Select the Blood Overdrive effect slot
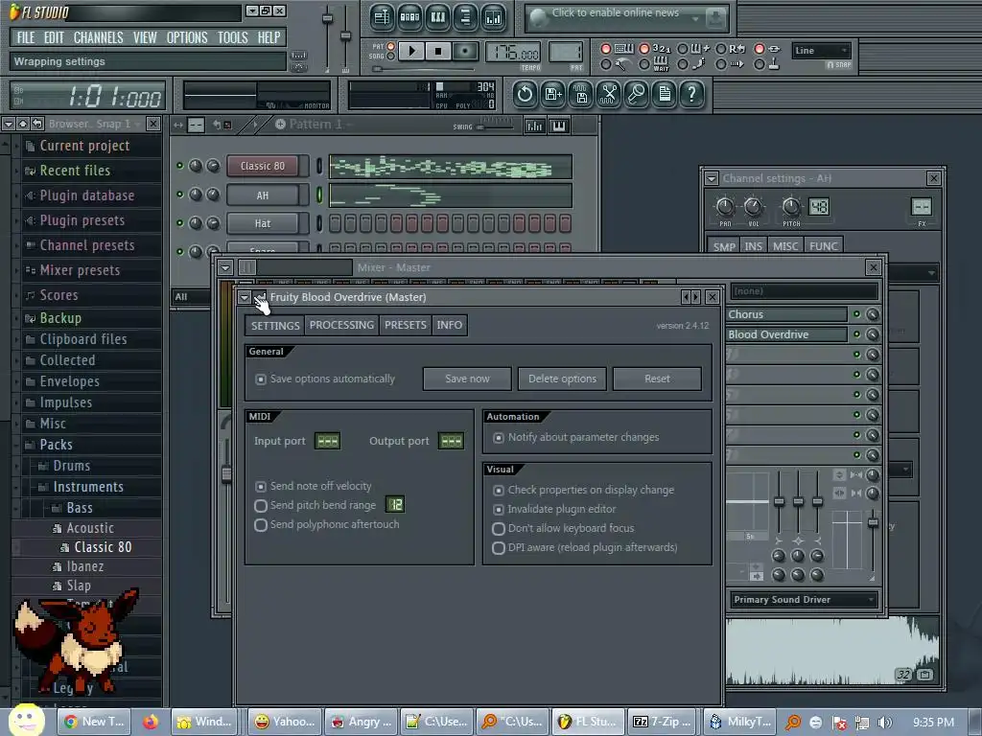The image size is (982, 736). (786, 334)
